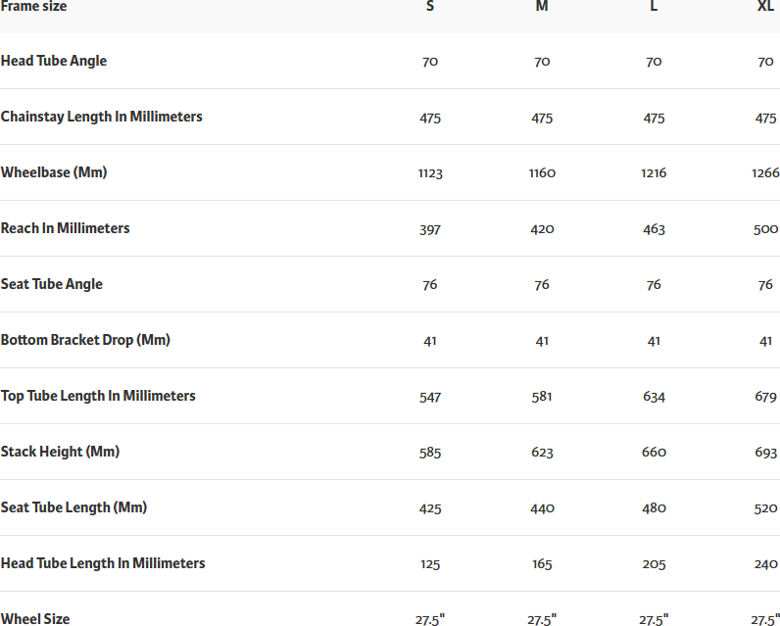The height and width of the screenshot is (626, 780).
Task: Click the Bottom Bracket Drop (Mm) label
Action: coord(85,340)
